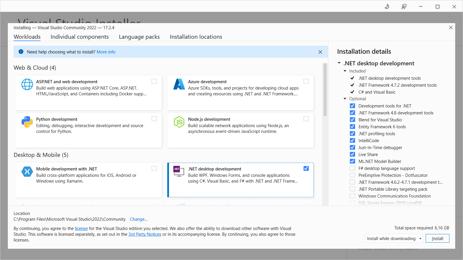
Task: Uncheck ML.NET Model Builder
Action: pos(352,161)
